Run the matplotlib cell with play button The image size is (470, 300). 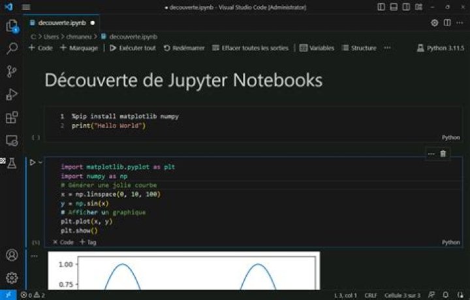tap(33, 162)
